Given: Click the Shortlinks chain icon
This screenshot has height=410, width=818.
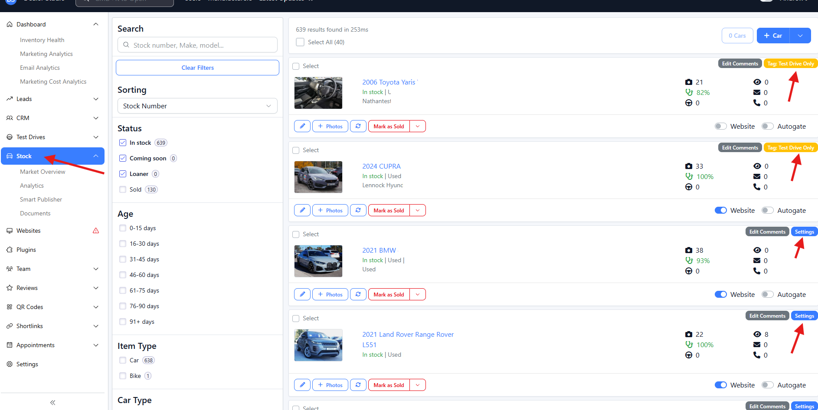Looking at the screenshot, I should (x=10, y=326).
